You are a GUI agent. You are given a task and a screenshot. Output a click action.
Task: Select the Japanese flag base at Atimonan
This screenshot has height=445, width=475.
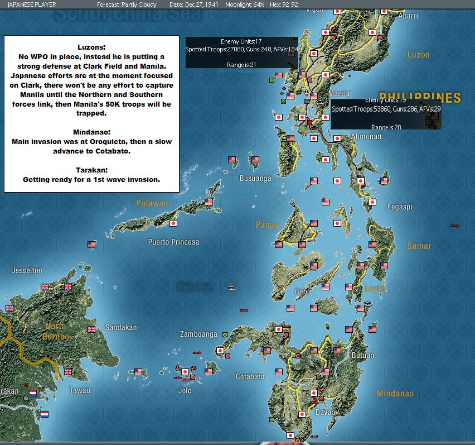tap(337, 138)
